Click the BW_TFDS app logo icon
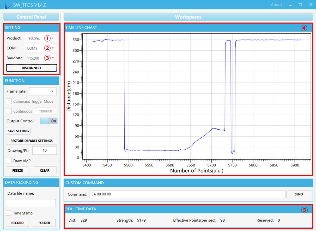The width and height of the screenshot is (316, 231). (6, 5)
